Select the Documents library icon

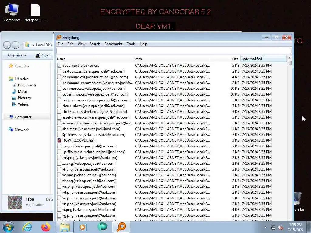14,85
